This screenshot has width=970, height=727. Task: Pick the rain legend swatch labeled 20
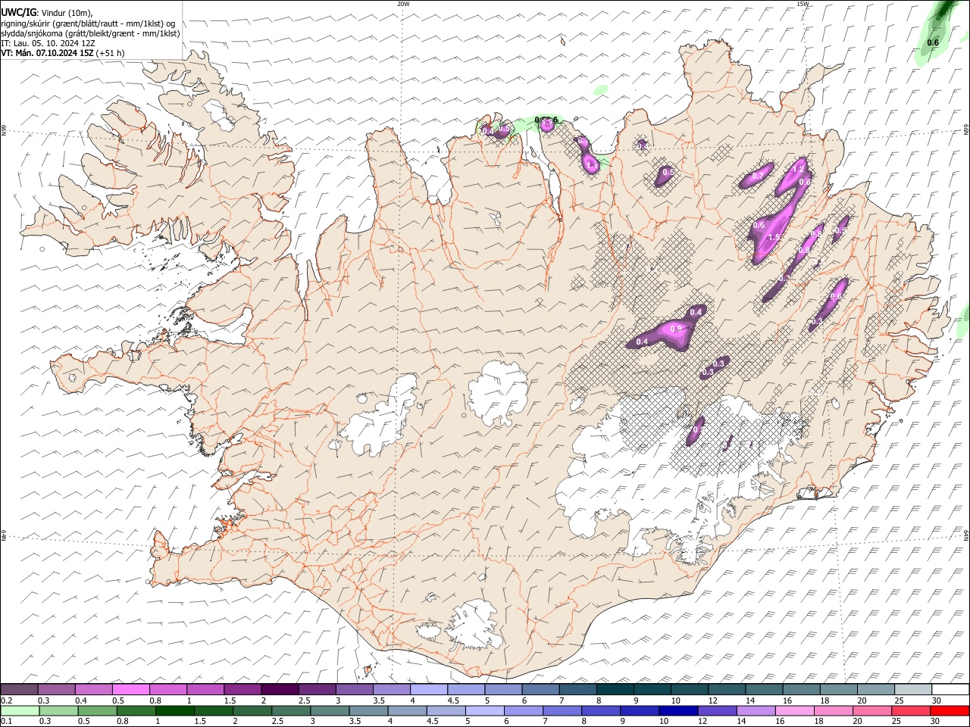click(x=872, y=710)
